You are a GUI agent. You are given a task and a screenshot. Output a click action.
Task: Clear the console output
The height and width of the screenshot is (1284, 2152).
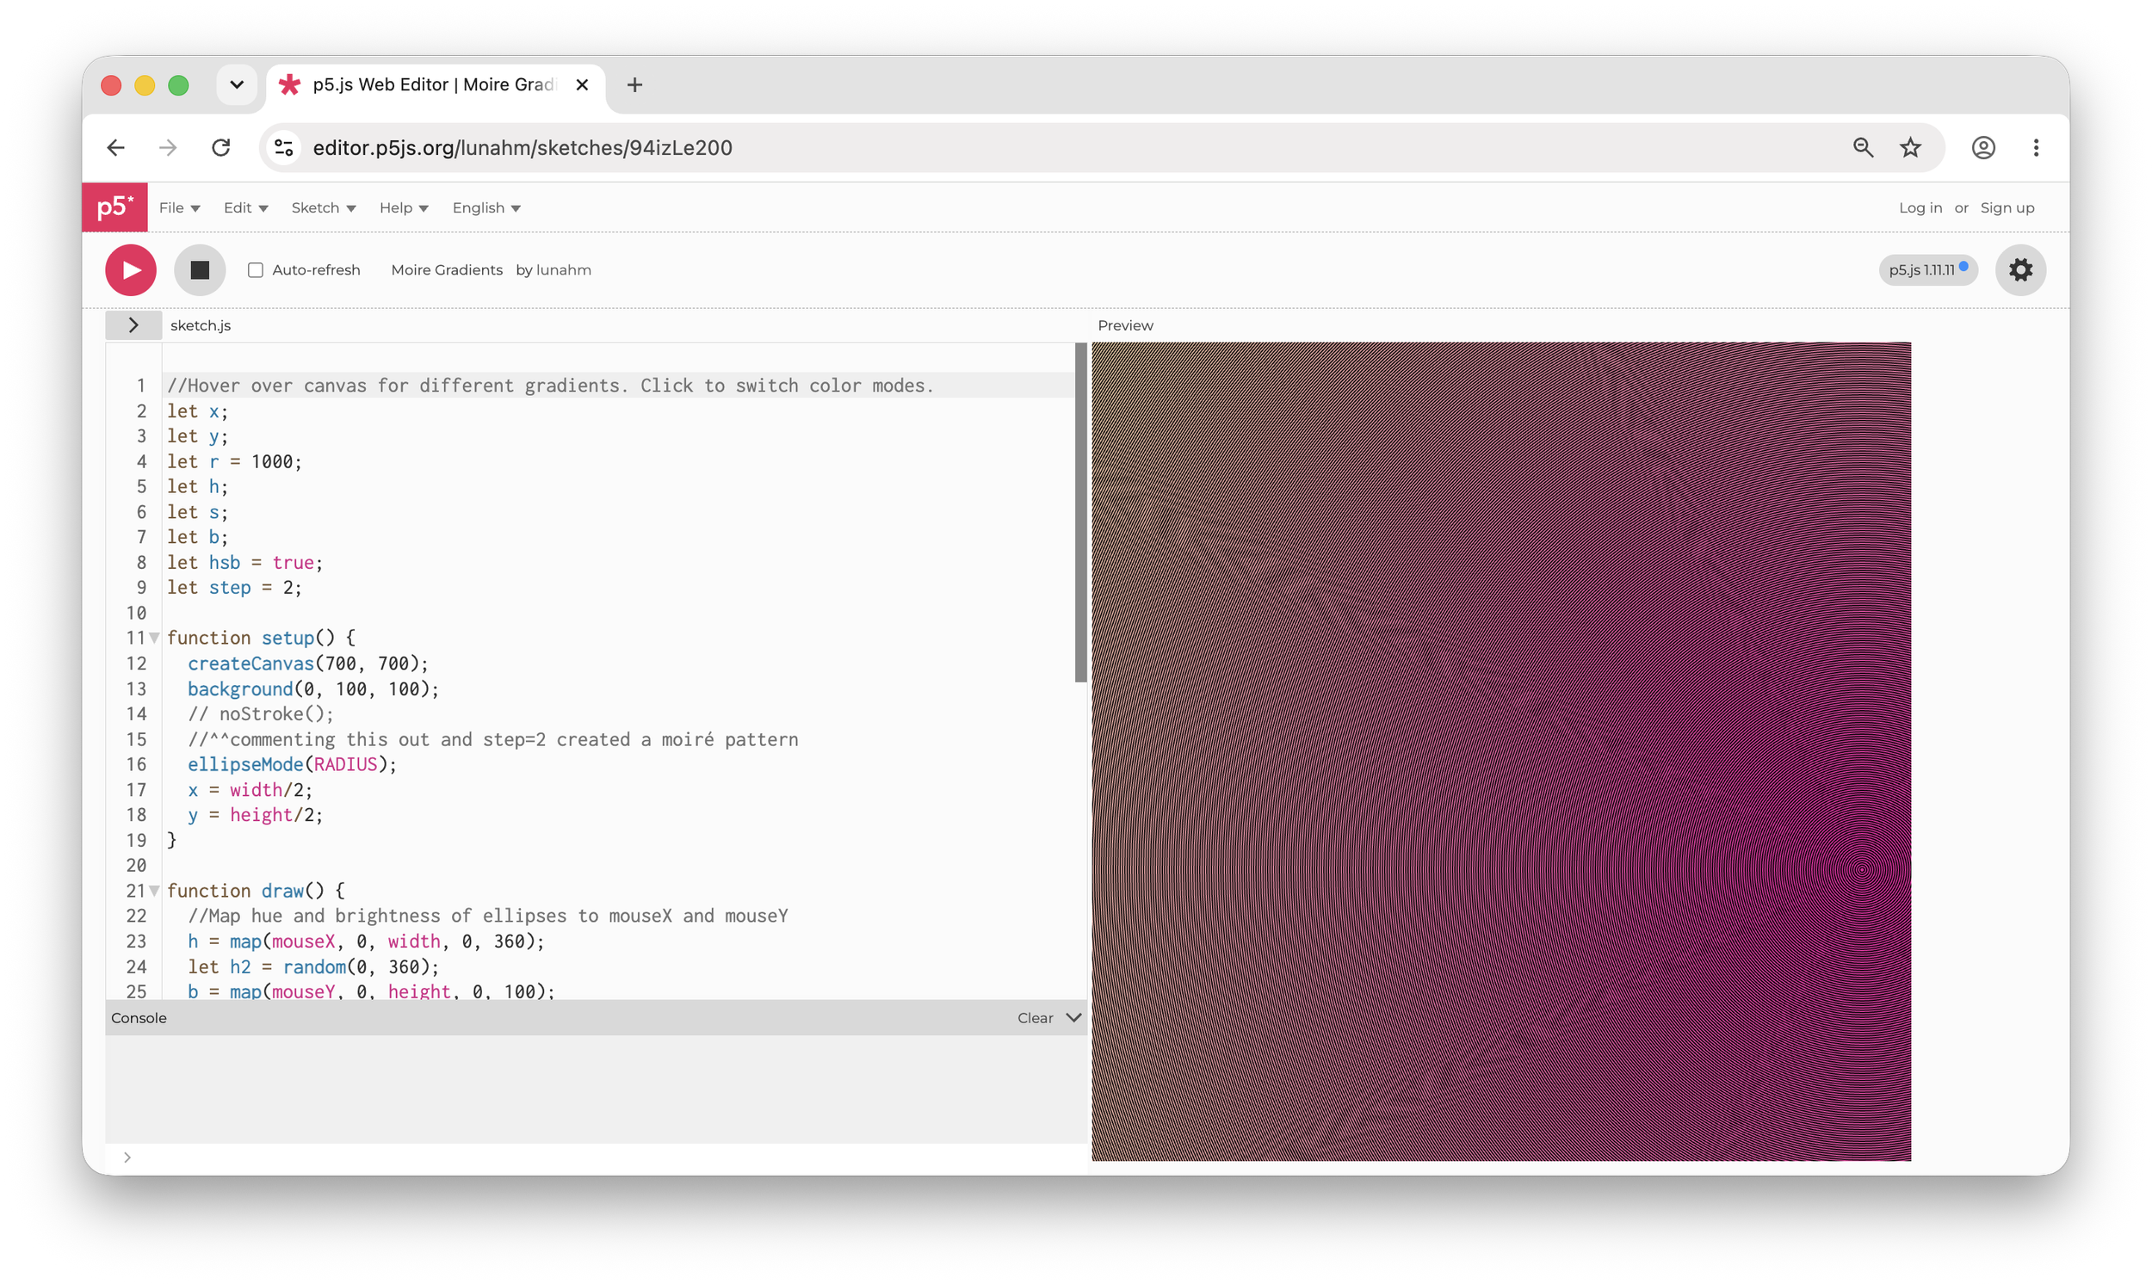click(x=1035, y=1018)
